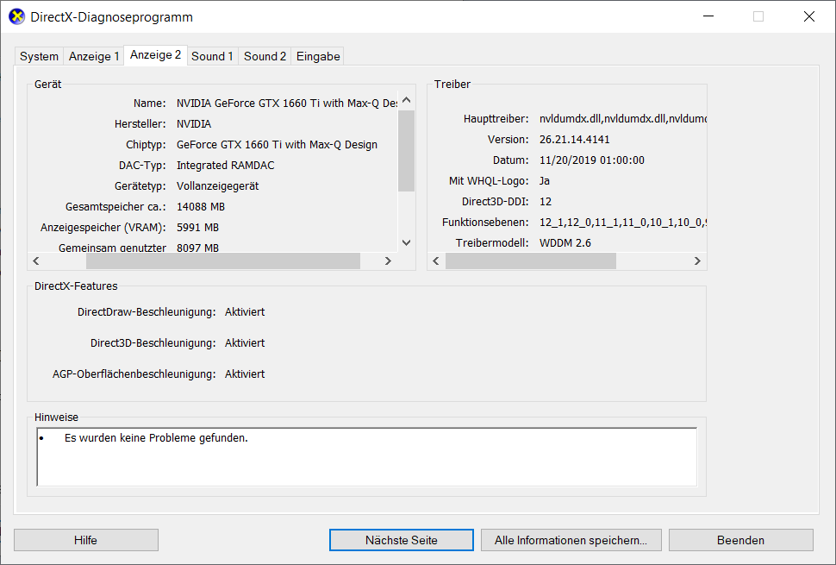Click the Haupttreiber nvldumdx.dll value
Viewport: 836px width, 565px height.
623,118
